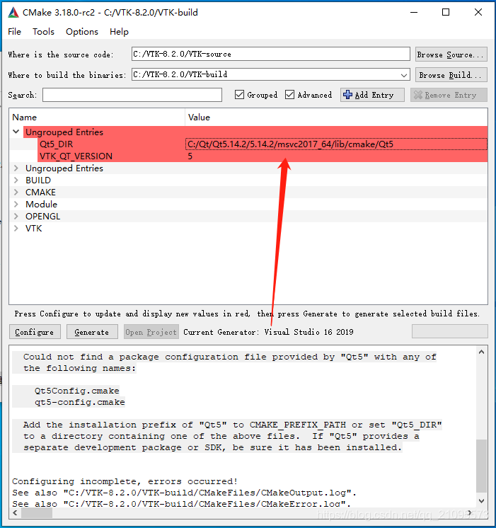Click the Add Entry button
Image resolution: width=496 pixels, height=528 pixels.
click(x=372, y=95)
